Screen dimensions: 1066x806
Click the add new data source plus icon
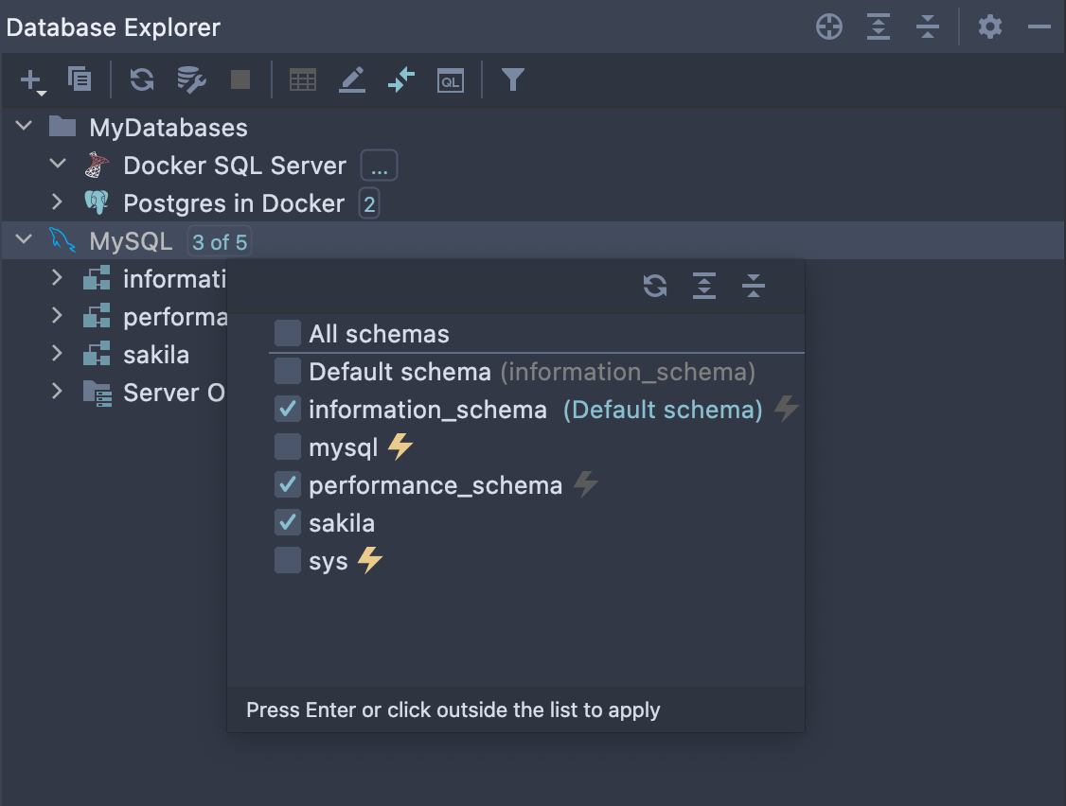31,80
